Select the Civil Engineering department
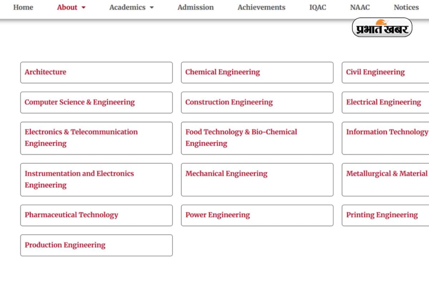 375,72
